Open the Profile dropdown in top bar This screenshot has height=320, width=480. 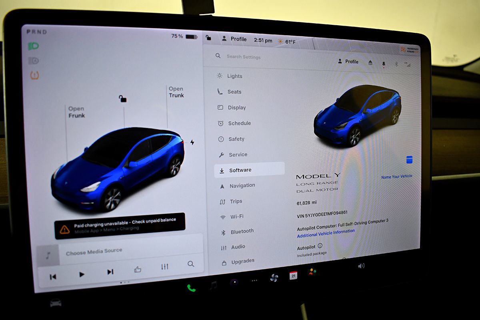pos(234,39)
